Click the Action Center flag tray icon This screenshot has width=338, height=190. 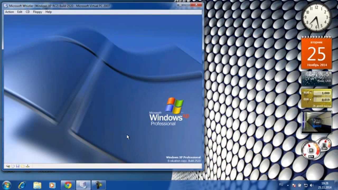click(294, 186)
